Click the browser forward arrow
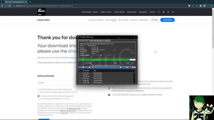 coord(6,6)
